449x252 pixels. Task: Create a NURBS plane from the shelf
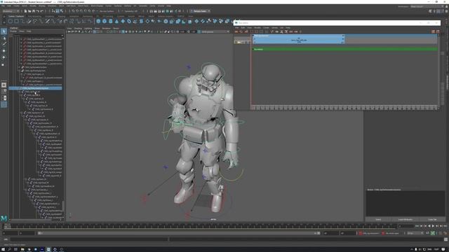(123, 22)
